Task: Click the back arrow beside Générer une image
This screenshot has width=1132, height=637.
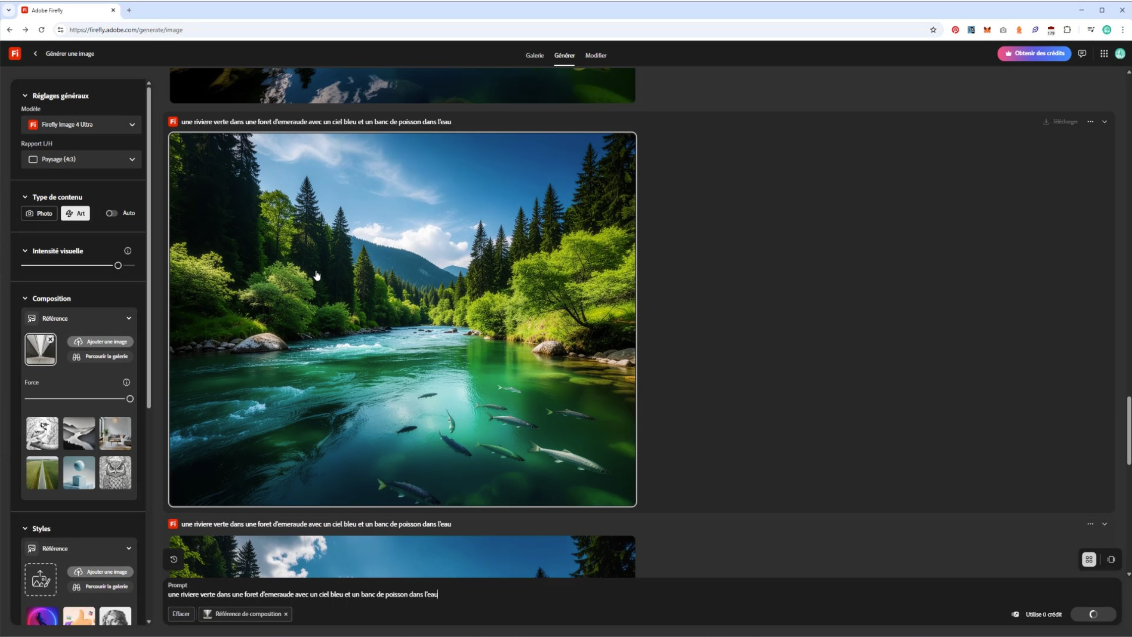Action: tap(35, 53)
